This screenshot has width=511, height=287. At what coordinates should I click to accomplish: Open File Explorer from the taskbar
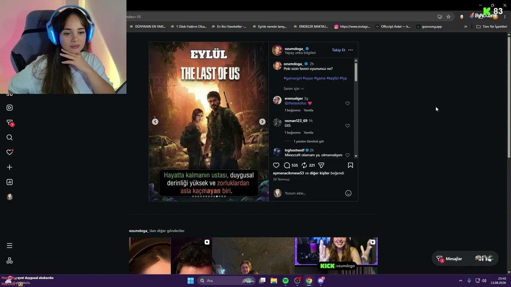(x=274, y=281)
